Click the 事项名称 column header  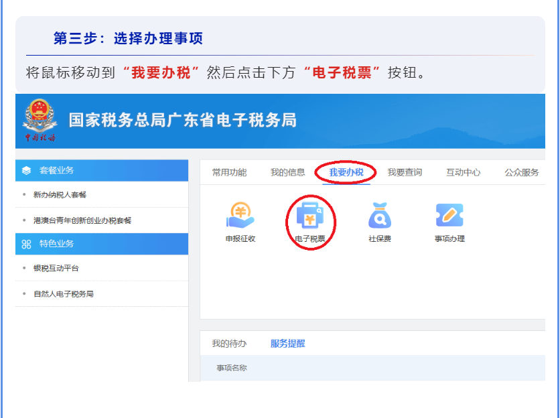coord(232,368)
